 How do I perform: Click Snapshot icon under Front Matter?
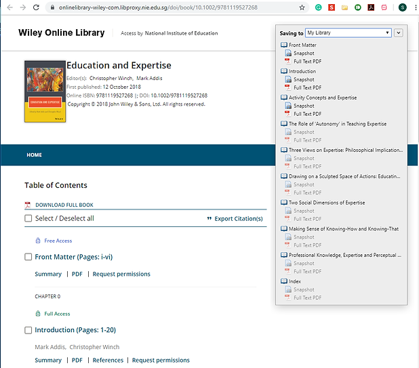[x=288, y=53]
